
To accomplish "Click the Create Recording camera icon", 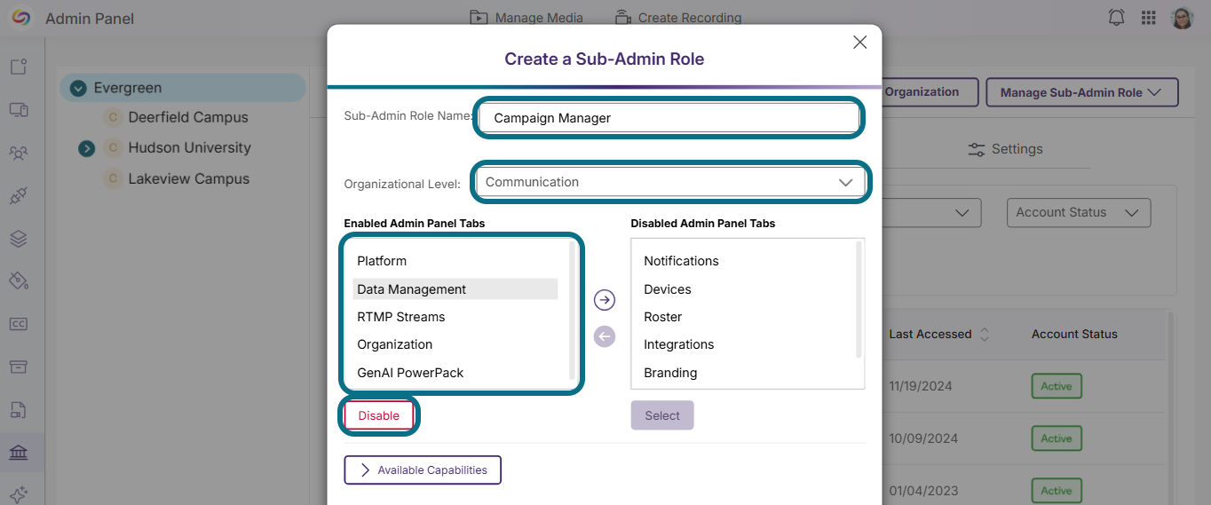I will point(623,18).
